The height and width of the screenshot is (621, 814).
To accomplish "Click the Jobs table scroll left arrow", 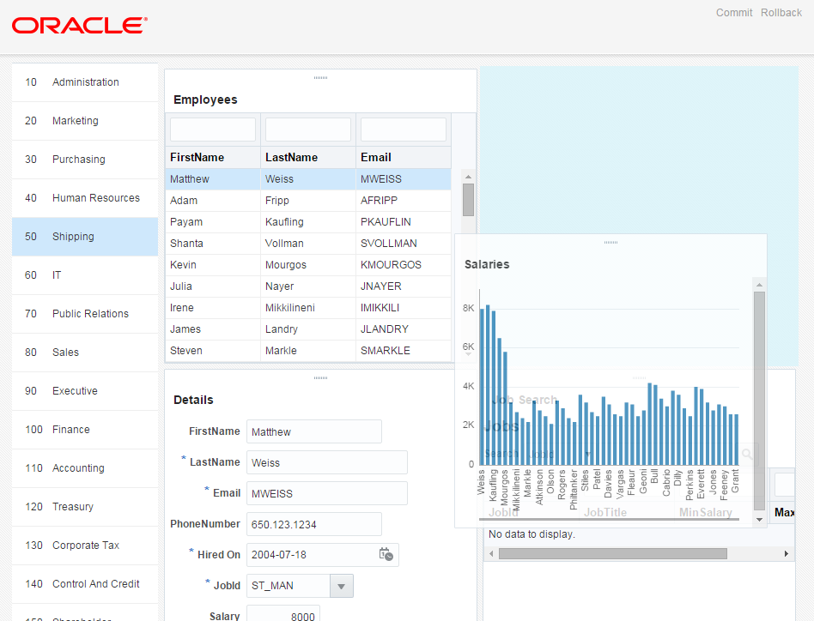I will 491,553.
